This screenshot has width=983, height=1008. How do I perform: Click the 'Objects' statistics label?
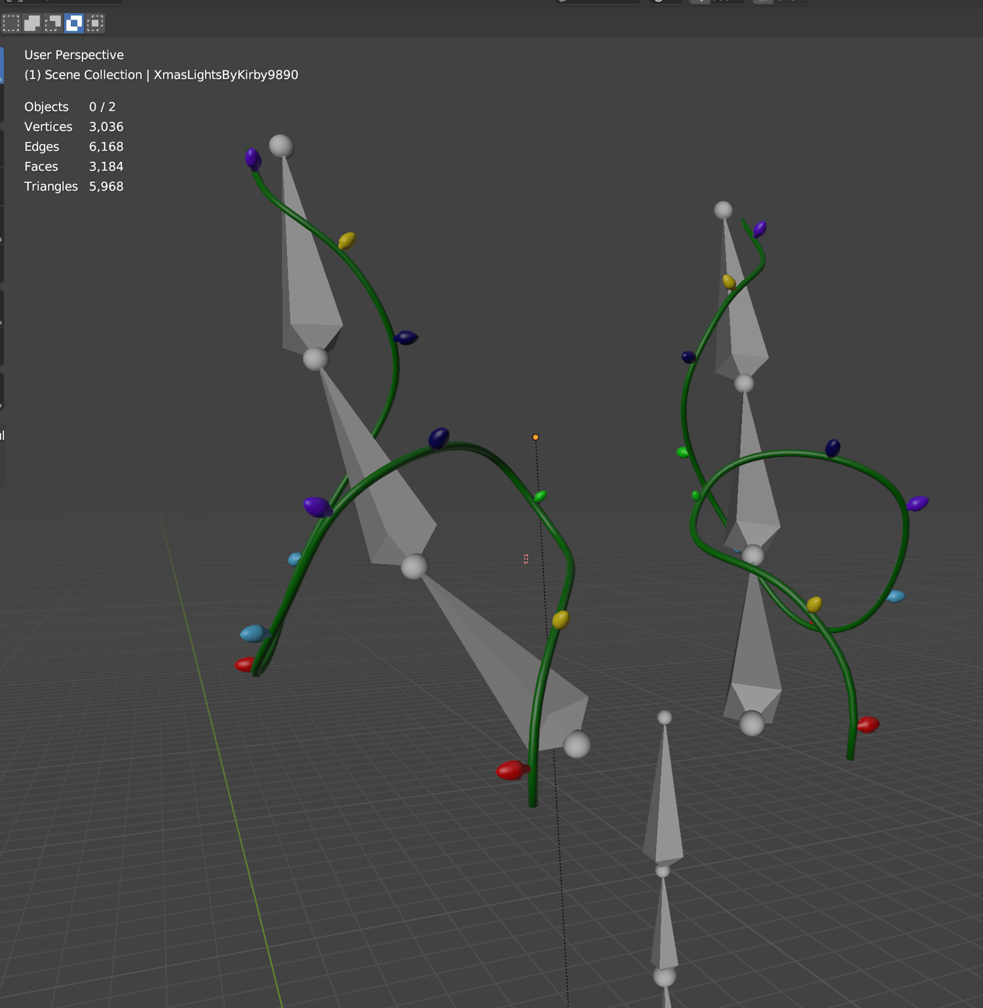[x=47, y=107]
